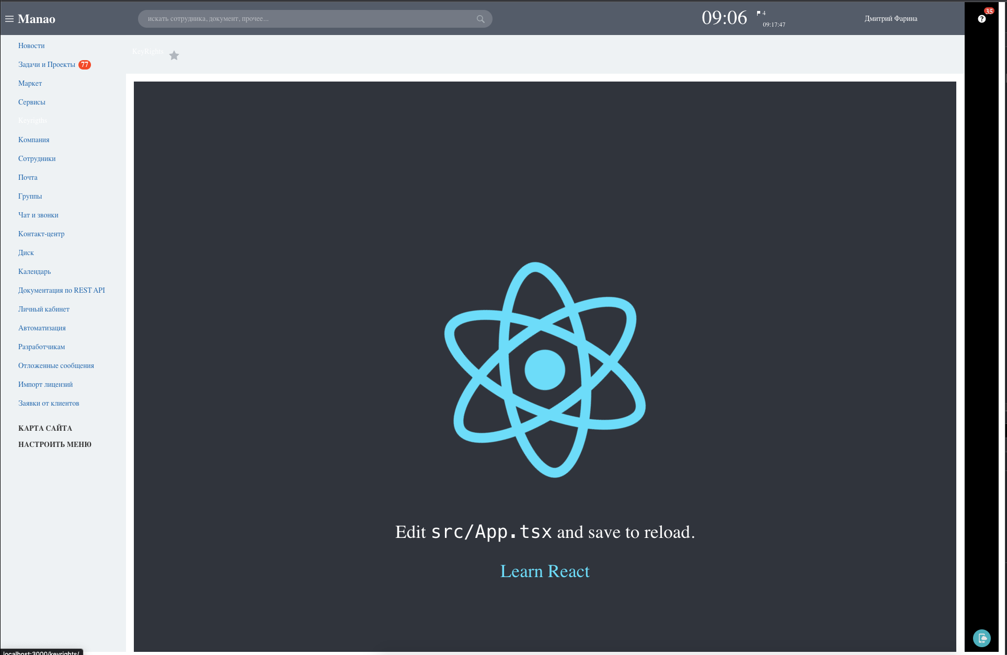The image size is (1007, 655).
Task: Open Календарь from the sidebar
Action: pyautogui.click(x=35, y=272)
